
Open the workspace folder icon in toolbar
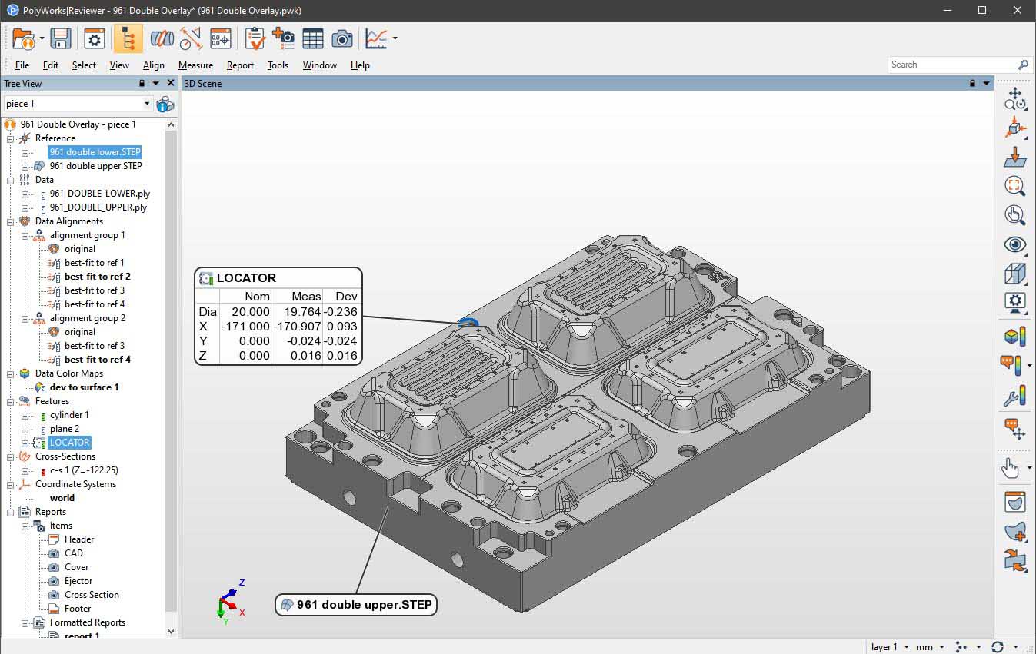pos(23,38)
